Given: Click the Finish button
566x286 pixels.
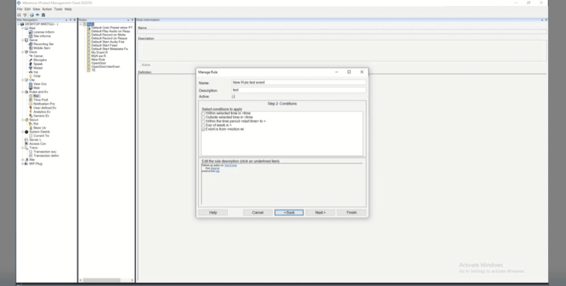Looking at the screenshot, I should click(352, 213).
